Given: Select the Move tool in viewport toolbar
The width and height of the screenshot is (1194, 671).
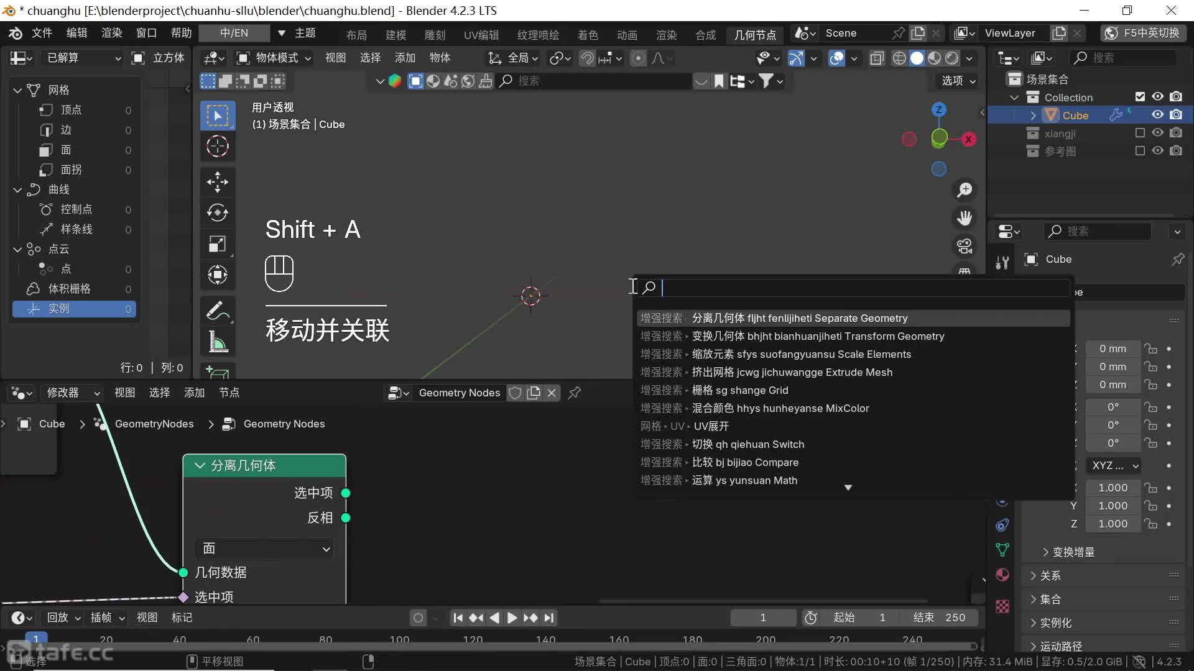Looking at the screenshot, I should click(217, 182).
